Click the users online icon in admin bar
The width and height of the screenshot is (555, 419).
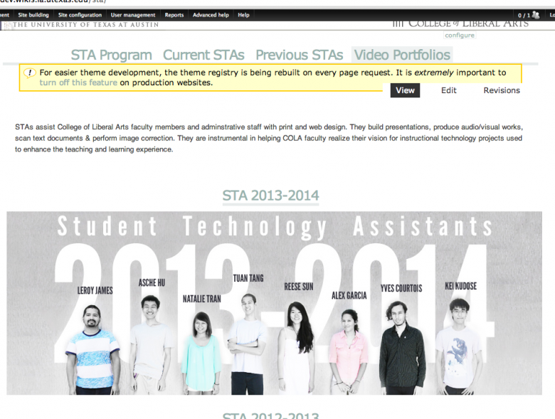(534, 15)
